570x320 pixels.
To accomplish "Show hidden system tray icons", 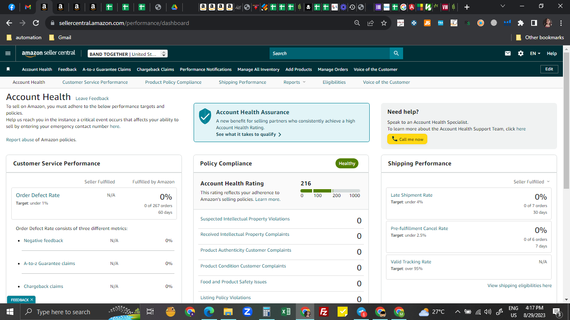I will tap(458, 312).
